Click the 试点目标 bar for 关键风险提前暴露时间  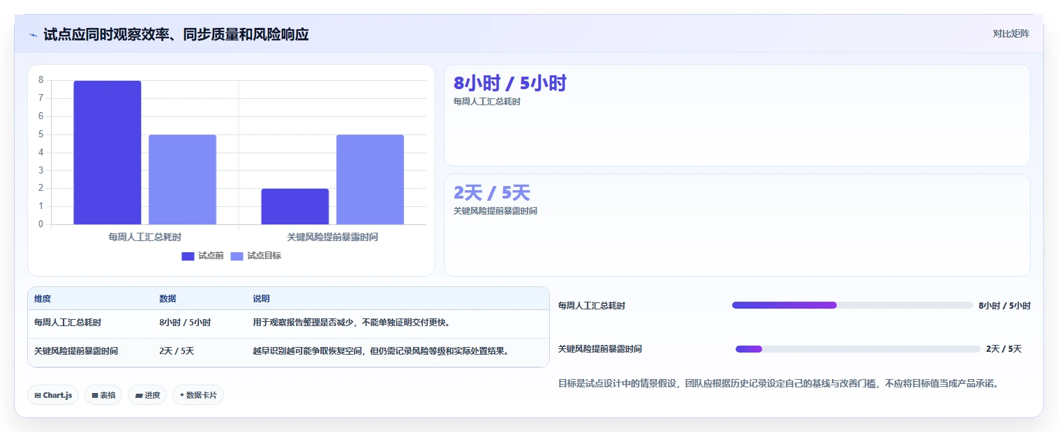[370, 179]
